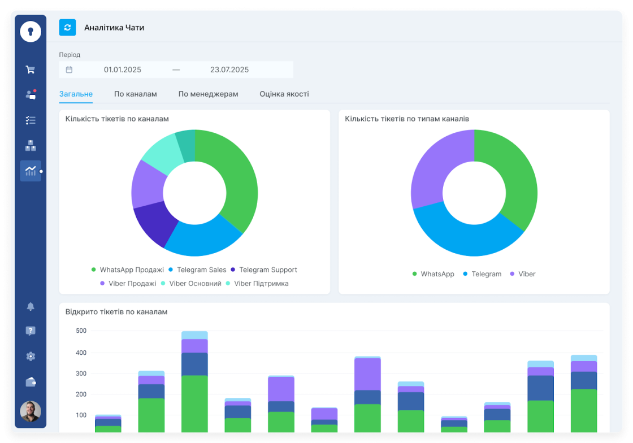Open the warehouse boxes icon in sidebar
633x443 pixels.
[31, 146]
